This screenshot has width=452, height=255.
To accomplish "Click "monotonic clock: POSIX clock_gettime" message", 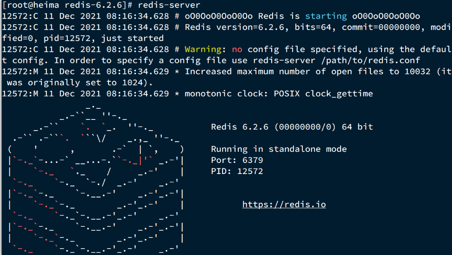I will (279, 94).
